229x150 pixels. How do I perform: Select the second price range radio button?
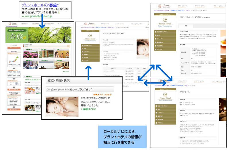tap(9, 101)
